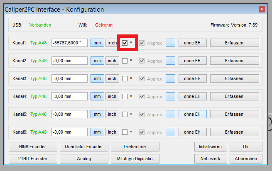Click the comma separator button for Kanal1

(170, 43)
